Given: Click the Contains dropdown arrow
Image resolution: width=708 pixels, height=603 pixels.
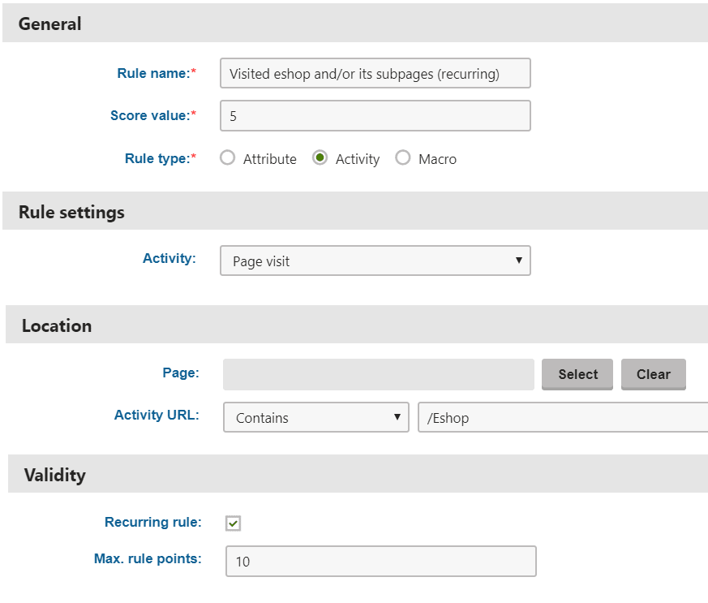Looking at the screenshot, I should [397, 417].
